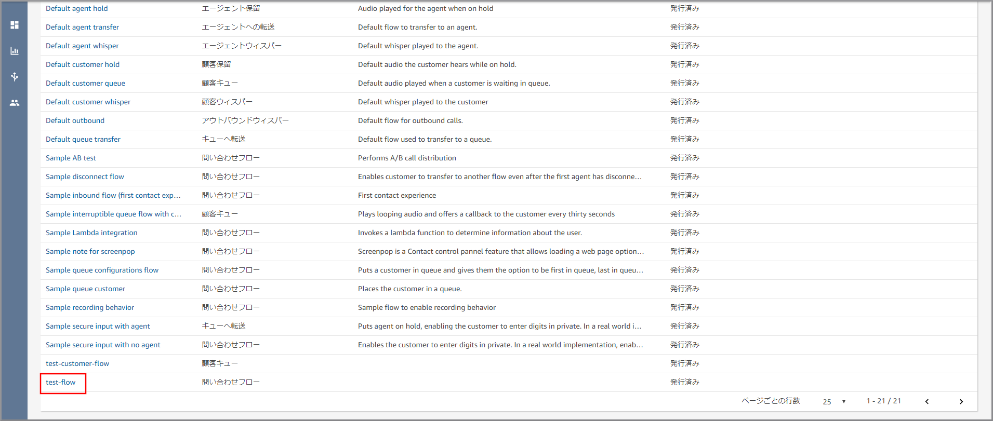This screenshot has width=993, height=421.
Task: Open Sample disconnect flow link
Action: [85, 177]
